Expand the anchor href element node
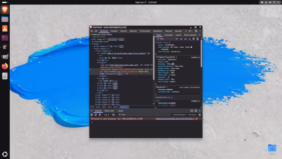282x159 pixels. click(x=98, y=53)
